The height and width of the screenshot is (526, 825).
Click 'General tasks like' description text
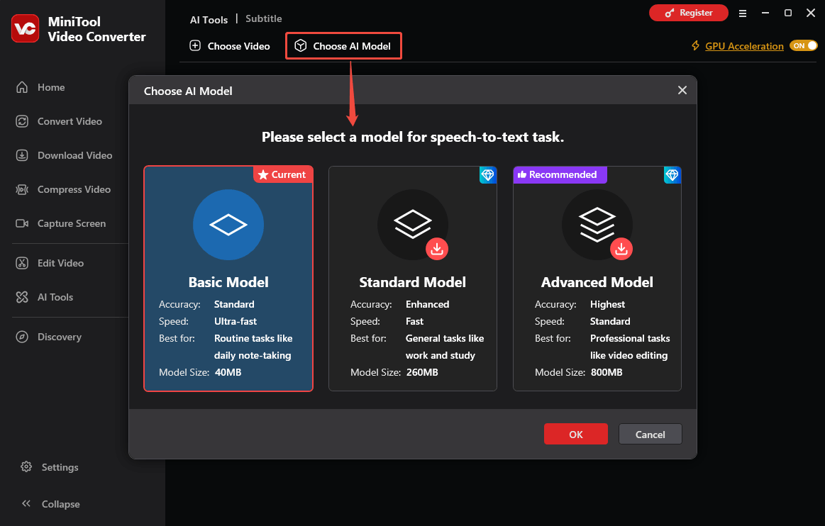[445, 338]
